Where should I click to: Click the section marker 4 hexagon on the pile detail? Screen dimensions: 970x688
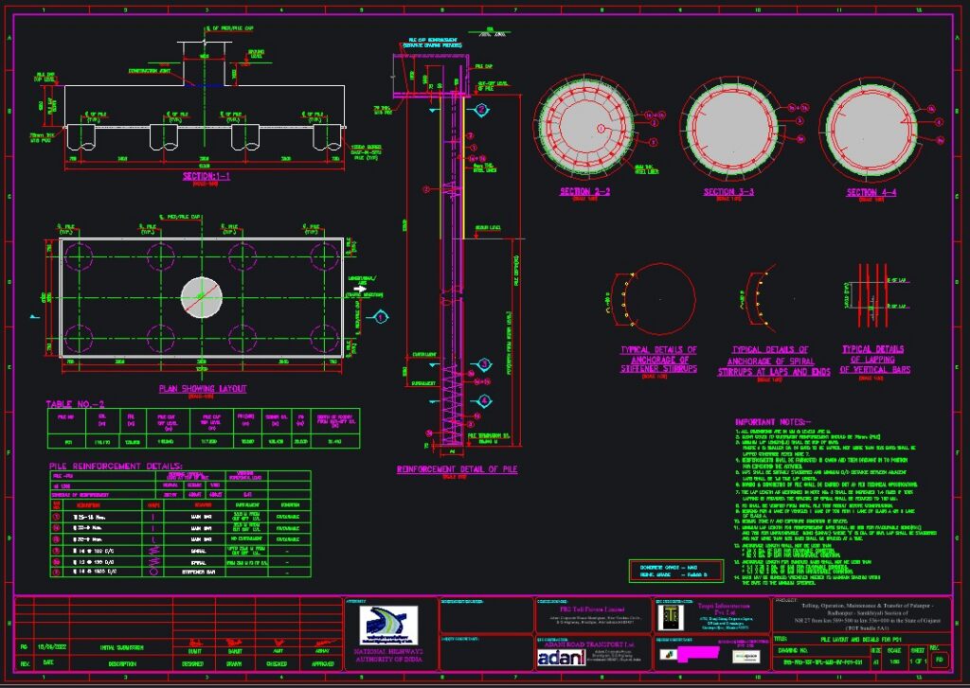tap(484, 401)
